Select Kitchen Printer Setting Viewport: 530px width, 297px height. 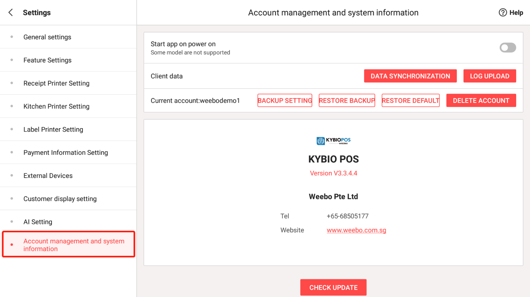(x=68, y=107)
